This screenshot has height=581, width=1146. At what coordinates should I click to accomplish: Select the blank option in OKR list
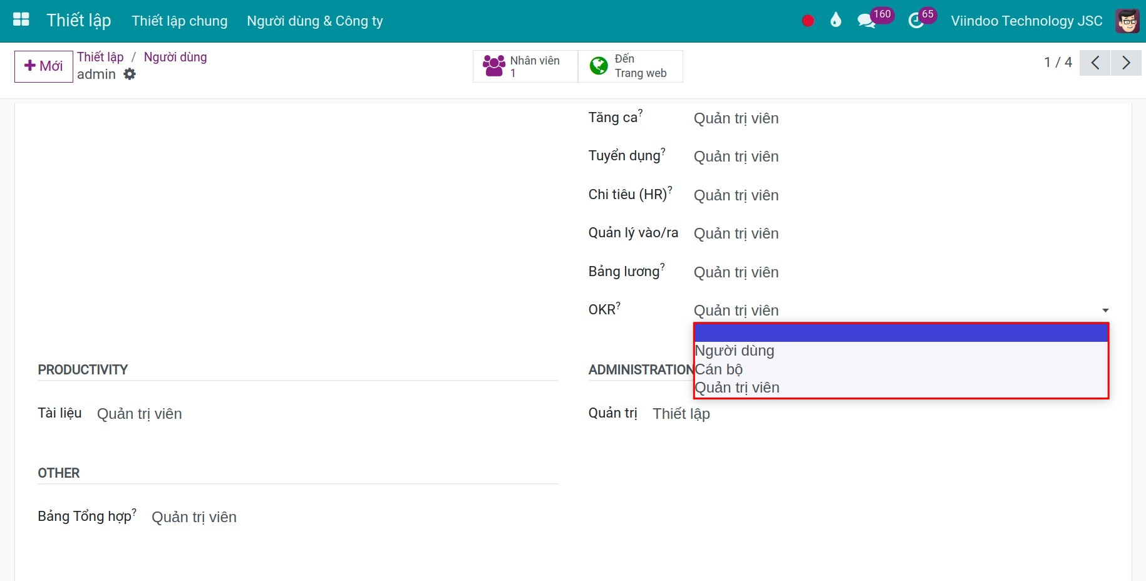901,332
